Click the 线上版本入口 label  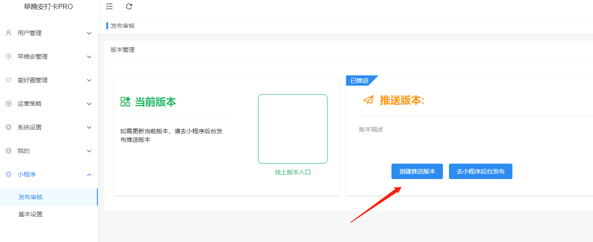coord(293,172)
